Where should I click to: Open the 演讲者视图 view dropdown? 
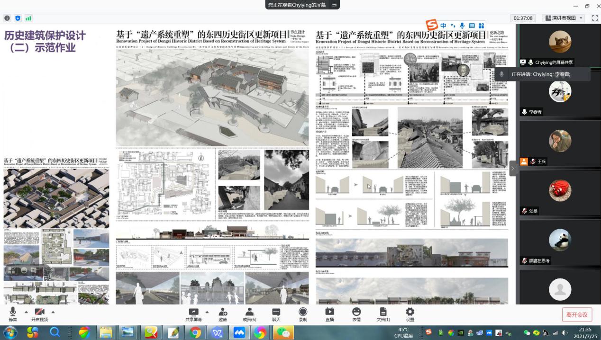coord(564,18)
